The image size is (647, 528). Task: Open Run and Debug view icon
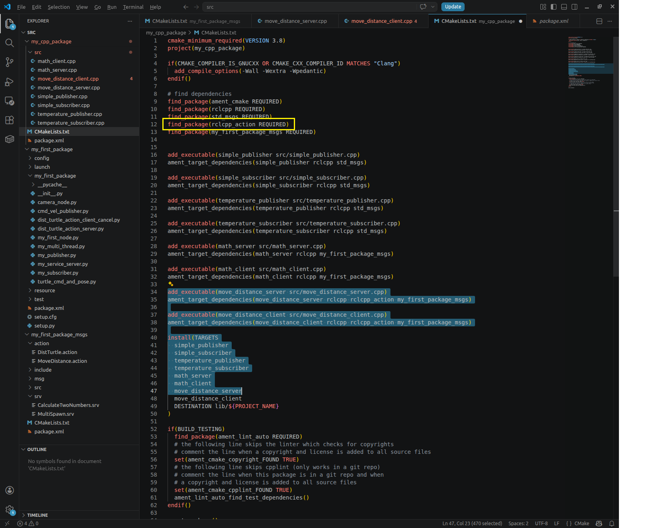pyautogui.click(x=10, y=82)
